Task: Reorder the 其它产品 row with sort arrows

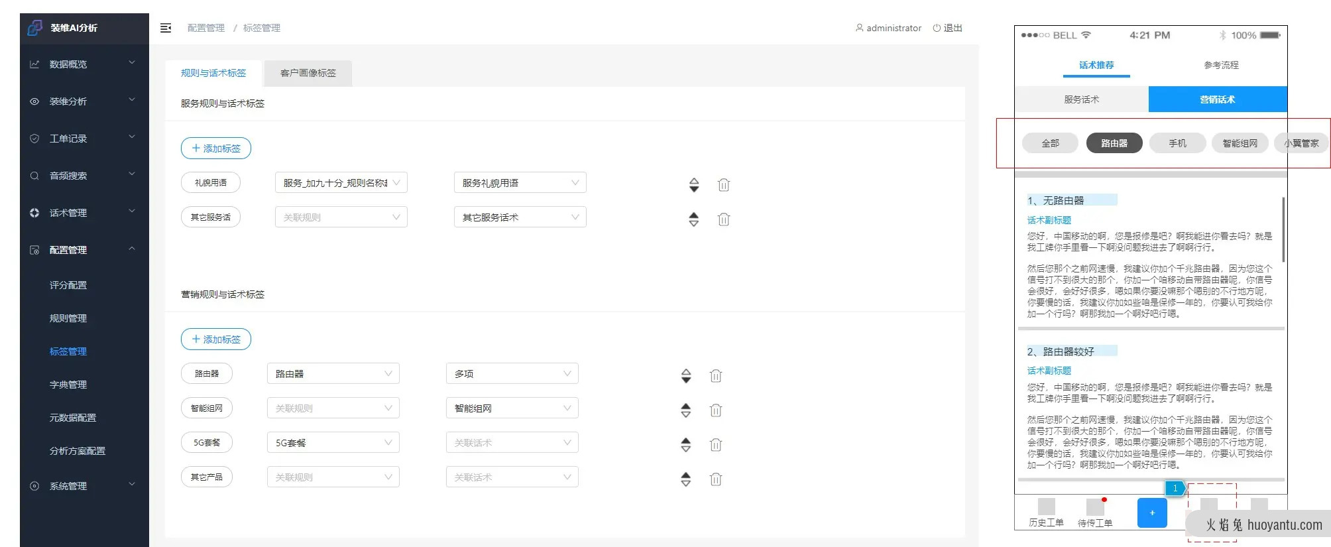Action: click(686, 479)
